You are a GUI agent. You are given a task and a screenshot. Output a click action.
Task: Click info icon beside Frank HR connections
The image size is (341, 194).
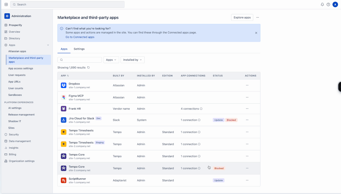[x=201, y=109]
